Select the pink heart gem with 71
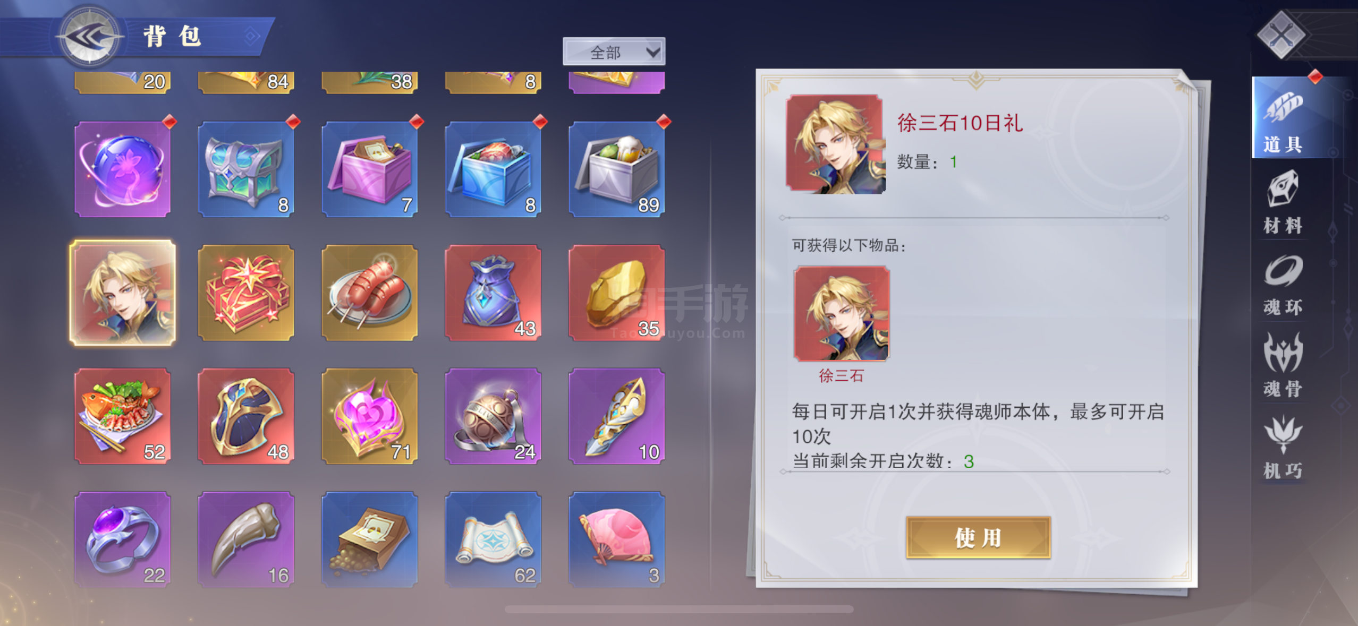Viewport: 1358px width, 626px height. 369,416
